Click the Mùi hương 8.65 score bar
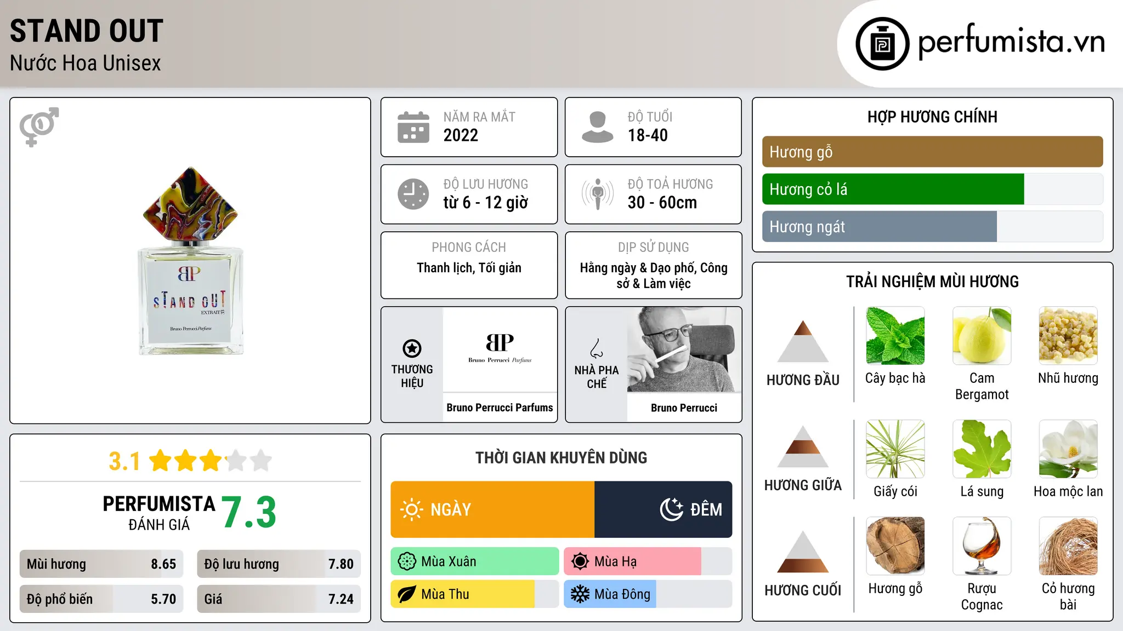 [101, 564]
